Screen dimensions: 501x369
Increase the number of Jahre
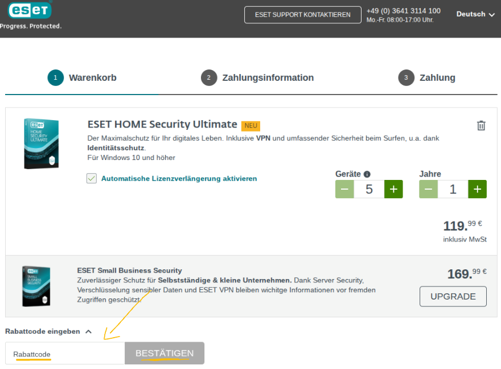pyautogui.click(x=477, y=189)
